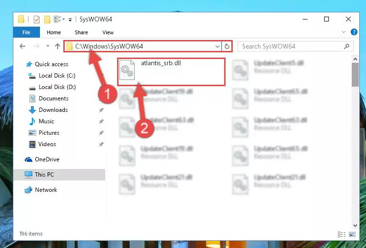Close the SysWOW64 window
The height and width of the screenshot is (248, 366).
[348, 19]
